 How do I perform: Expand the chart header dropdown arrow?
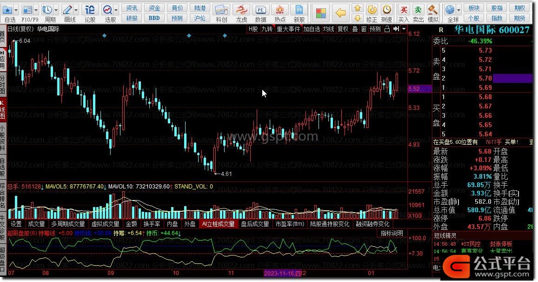(404, 29)
